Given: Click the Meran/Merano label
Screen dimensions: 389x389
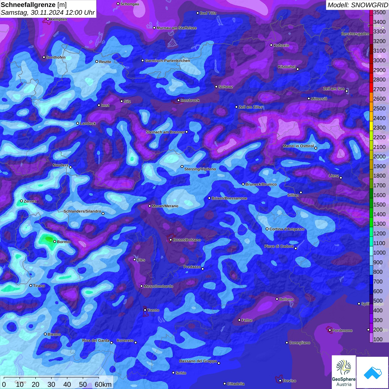Looking at the screenshot, I should pyautogui.click(x=165, y=206).
